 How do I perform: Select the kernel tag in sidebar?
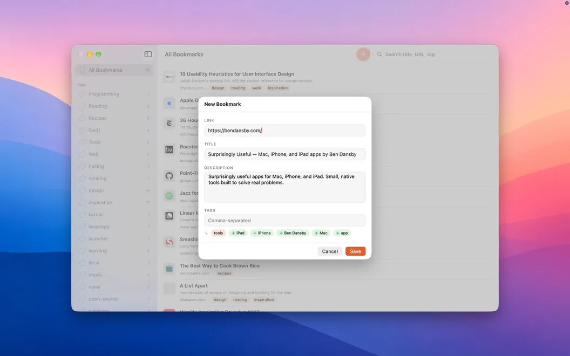coord(114,214)
